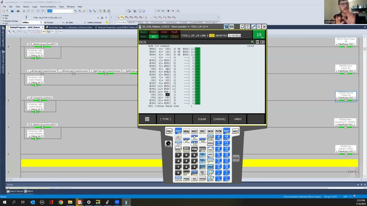
Task: Open the Windows Start menu
Action: [x=4, y=203]
